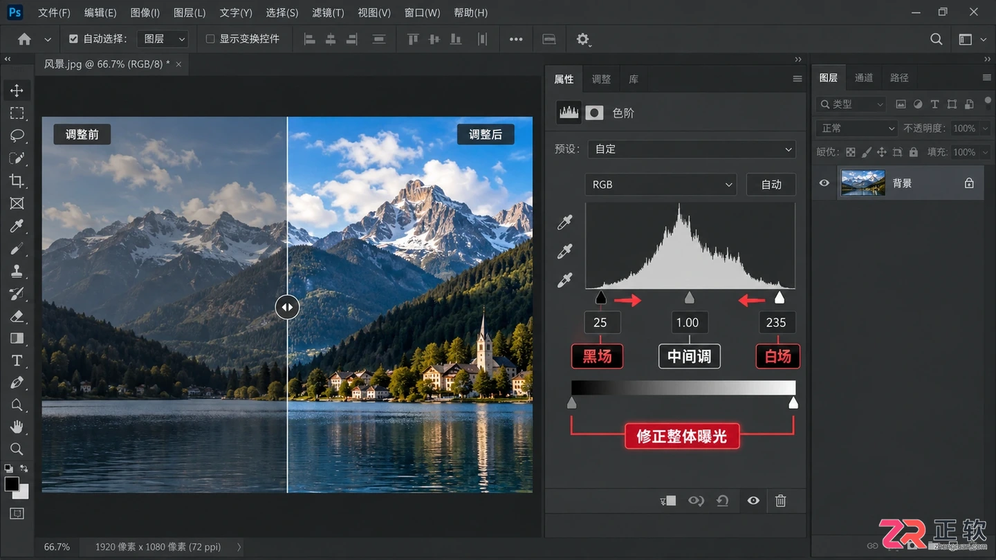996x560 pixels.
Task: Click the foreground color swatch
Action: (x=12, y=484)
